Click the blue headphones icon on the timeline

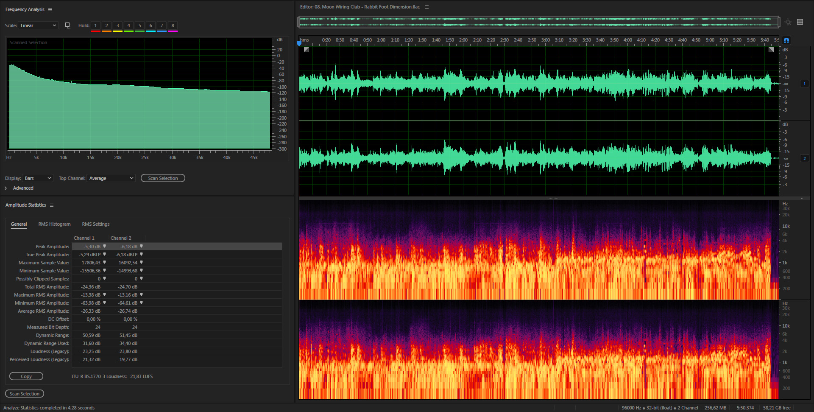(x=786, y=40)
